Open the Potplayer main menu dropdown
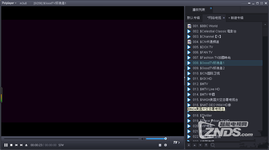 pos(9,3)
